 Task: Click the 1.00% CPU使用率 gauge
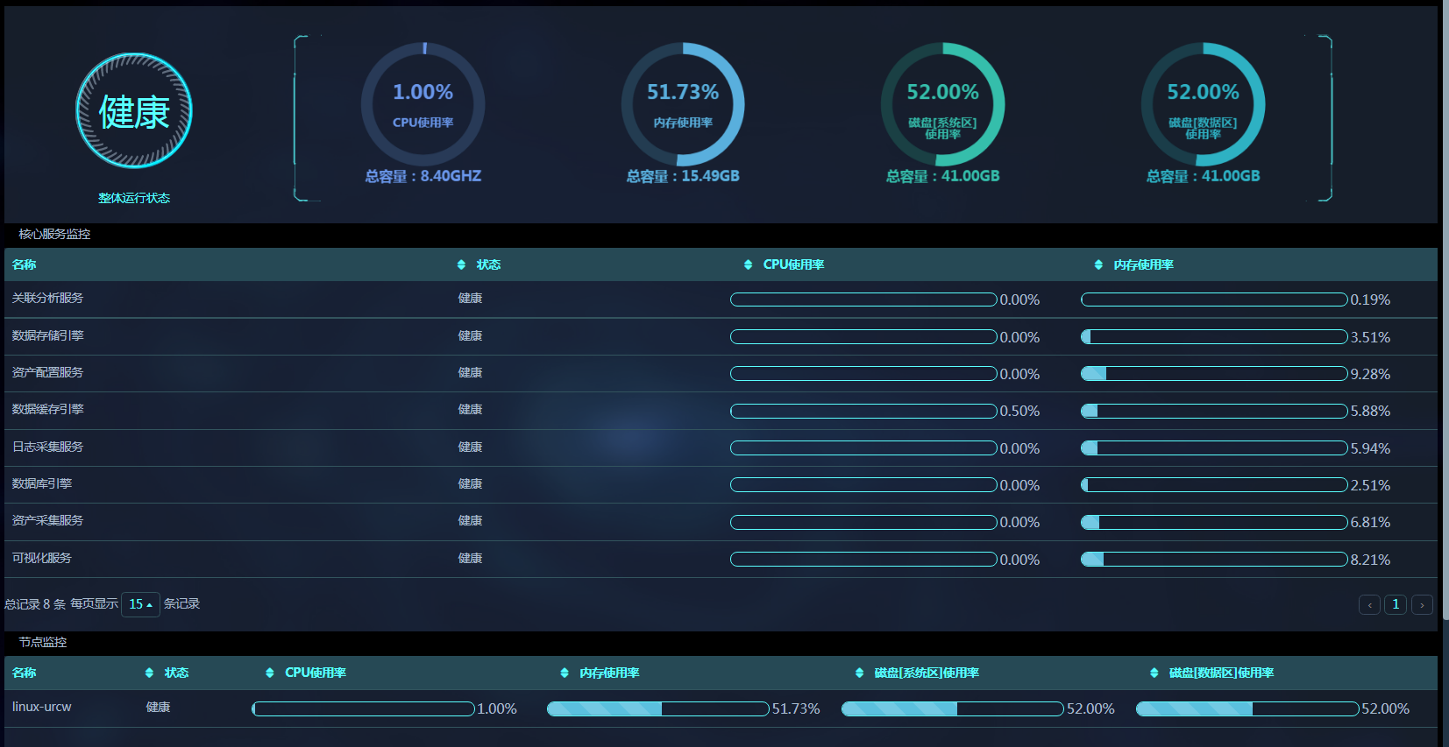(423, 104)
